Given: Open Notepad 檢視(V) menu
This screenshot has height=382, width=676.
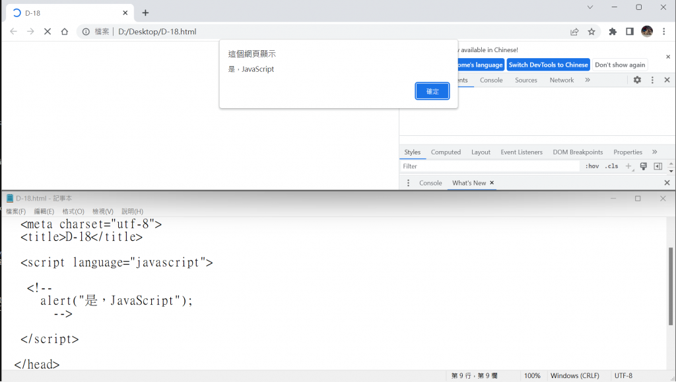Looking at the screenshot, I should pyautogui.click(x=102, y=212).
